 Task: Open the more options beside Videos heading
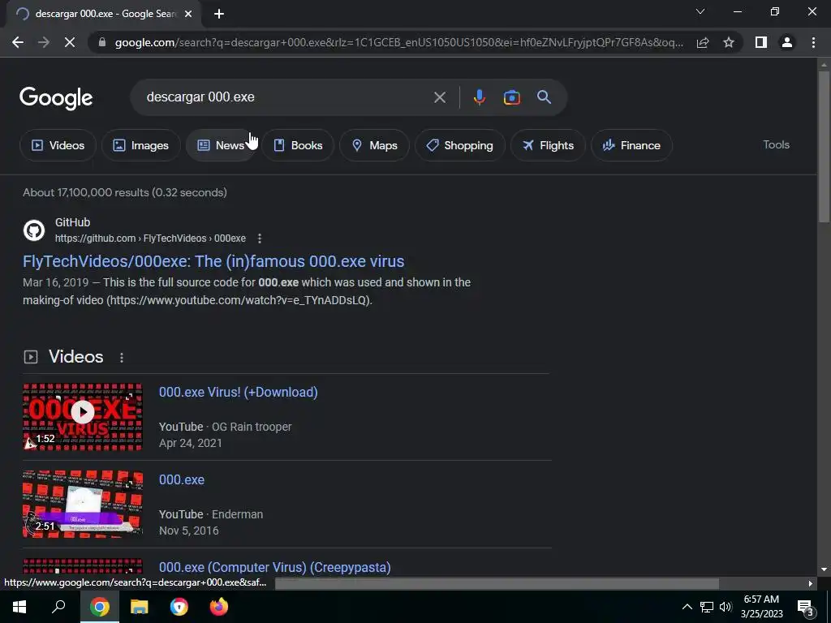(122, 358)
